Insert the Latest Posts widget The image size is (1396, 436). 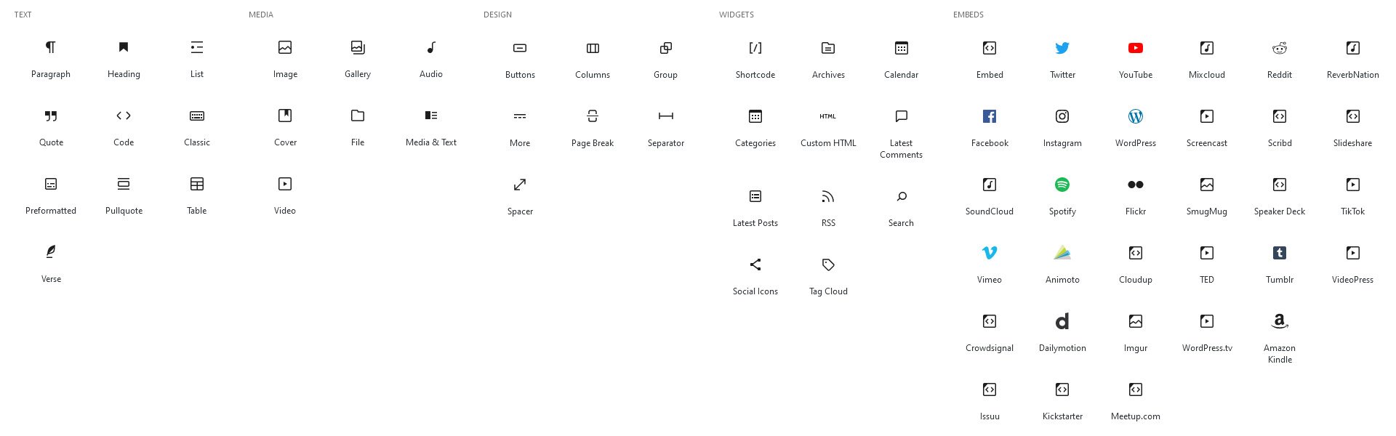[755, 208]
